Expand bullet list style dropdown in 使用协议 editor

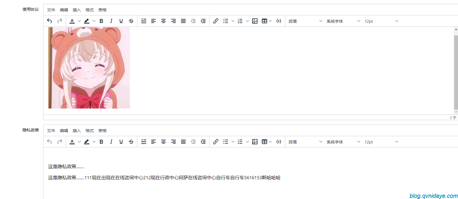[233, 21]
